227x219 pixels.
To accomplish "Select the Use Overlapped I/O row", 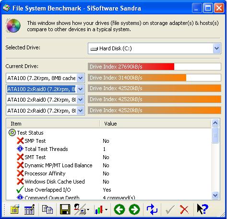I will pos(109,190).
